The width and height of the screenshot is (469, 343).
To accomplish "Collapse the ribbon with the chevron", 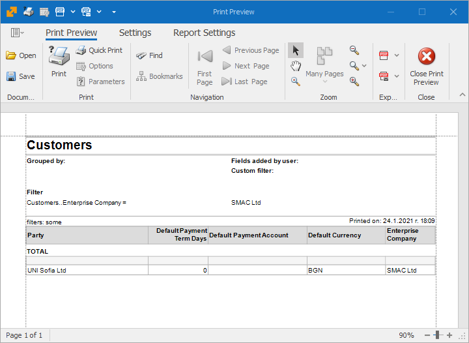I will [462, 95].
